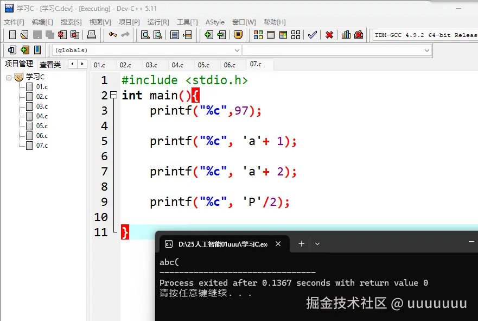Click the red X stop execution icon
The height and width of the screenshot is (321, 478).
(x=329, y=35)
